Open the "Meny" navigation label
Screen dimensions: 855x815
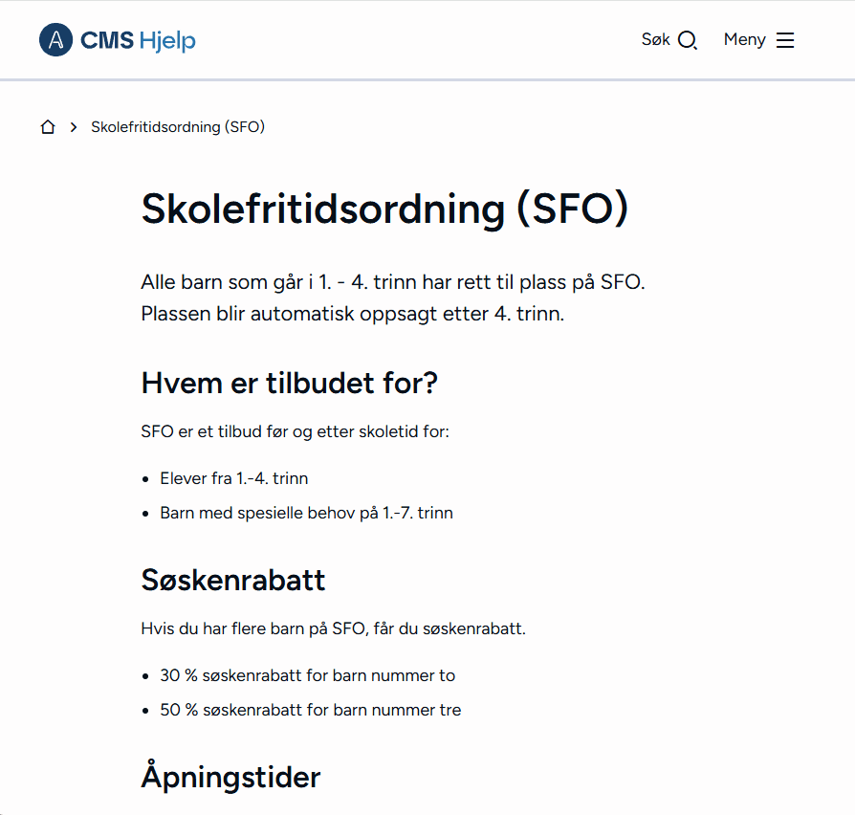pos(744,40)
